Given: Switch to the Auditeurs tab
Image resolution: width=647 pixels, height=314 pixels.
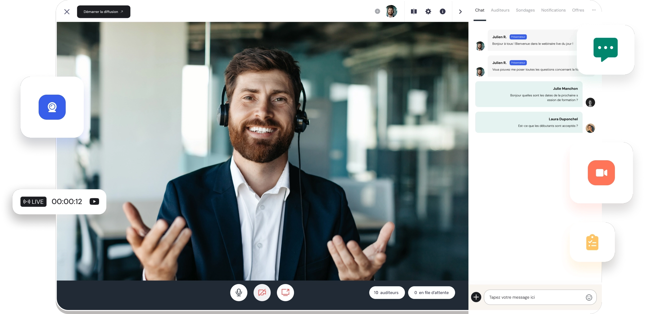Looking at the screenshot, I should (x=500, y=10).
